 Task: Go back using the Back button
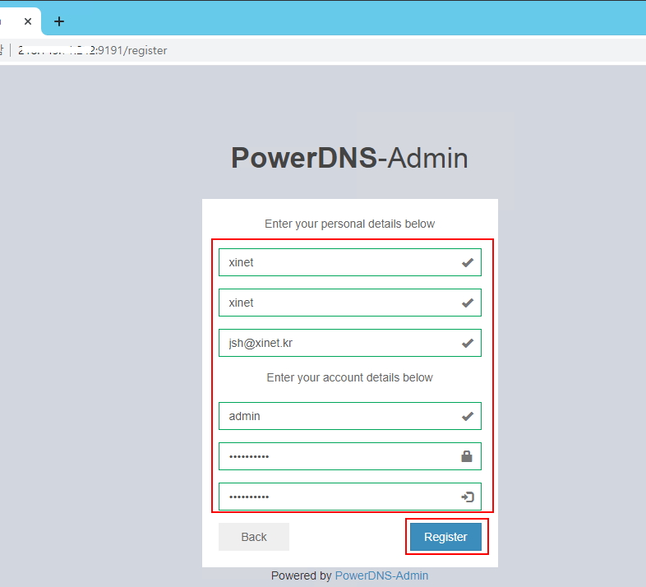[x=253, y=537]
